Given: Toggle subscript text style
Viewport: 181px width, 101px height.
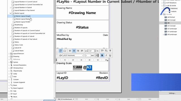Looking at the screenshot, I should [x=106, y=51].
